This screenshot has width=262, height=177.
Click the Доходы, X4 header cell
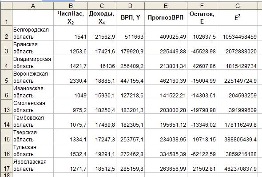(x=102, y=17)
